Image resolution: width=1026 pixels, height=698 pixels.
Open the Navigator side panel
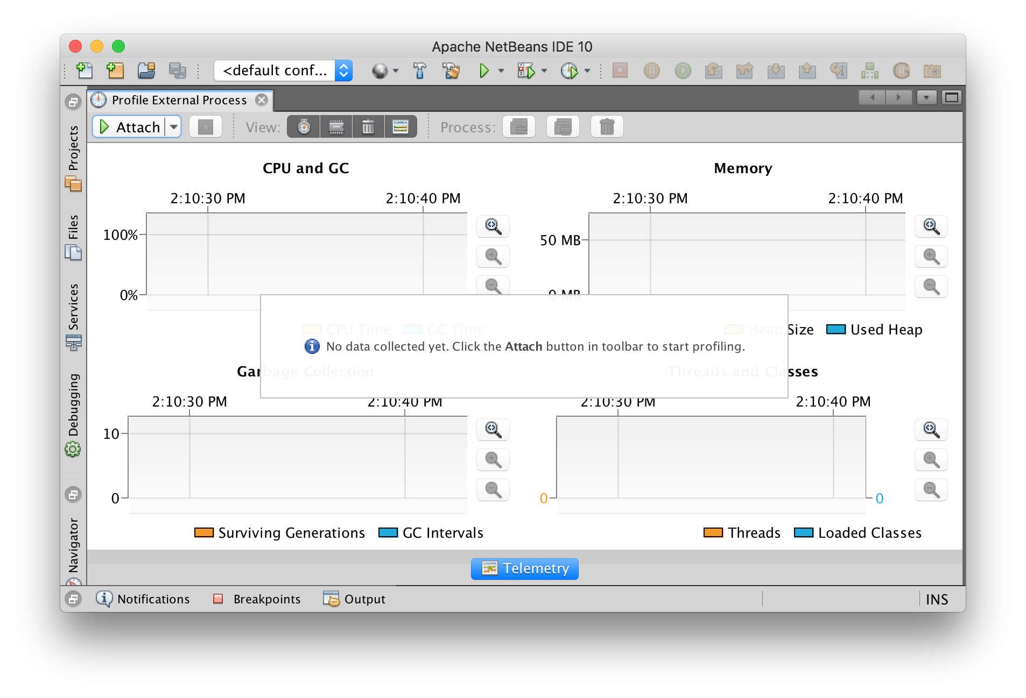[x=73, y=551]
